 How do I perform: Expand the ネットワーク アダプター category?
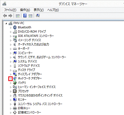point(11,79)
